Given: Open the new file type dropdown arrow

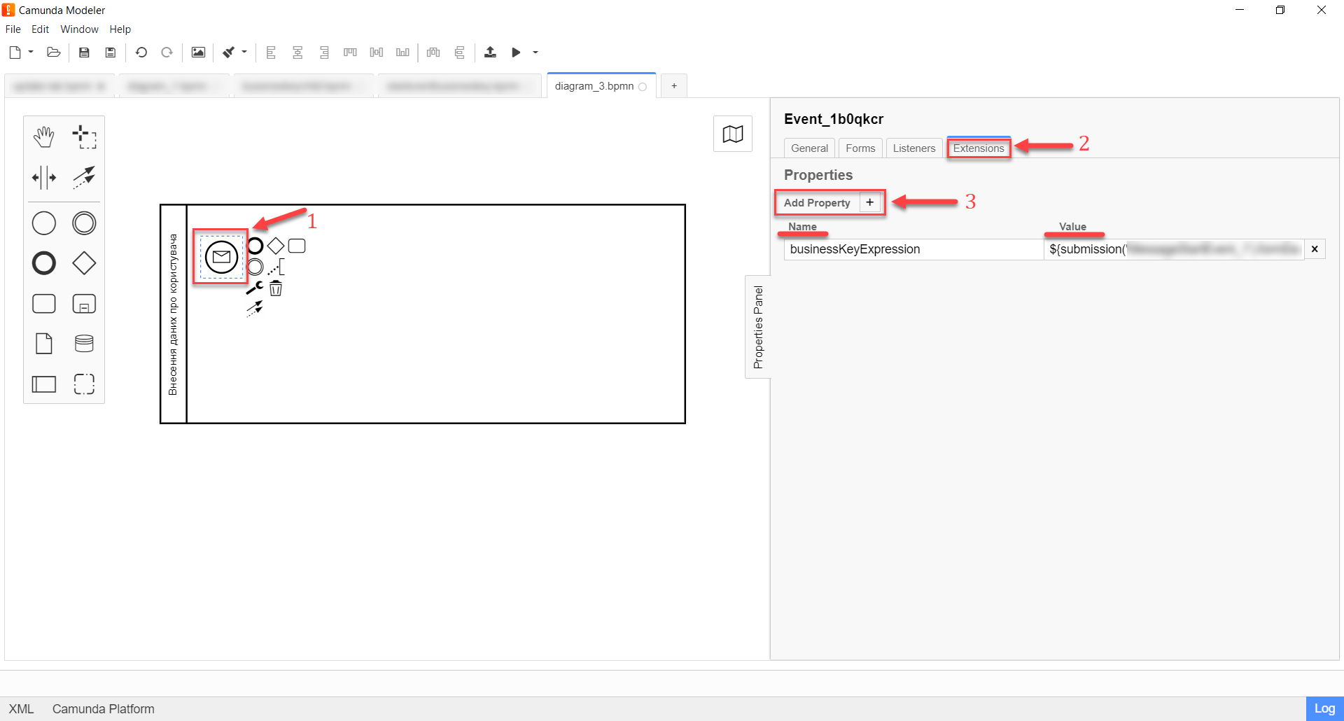Looking at the screenshot, I should (x=31, y=52).
